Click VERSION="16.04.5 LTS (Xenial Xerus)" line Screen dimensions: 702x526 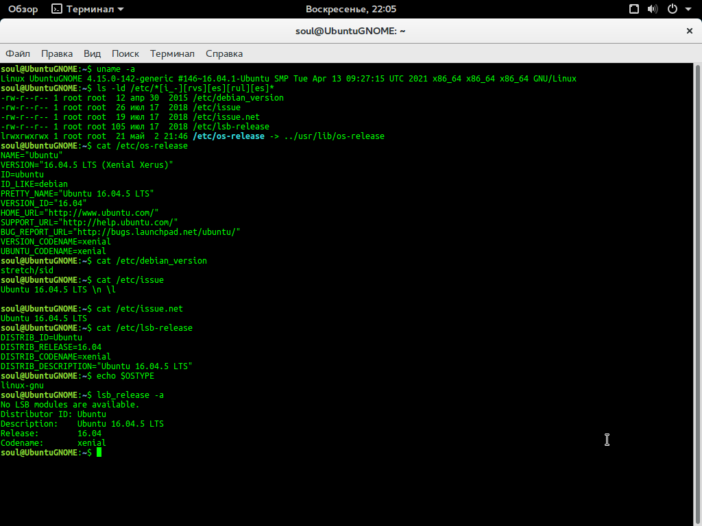pos(87,165)
